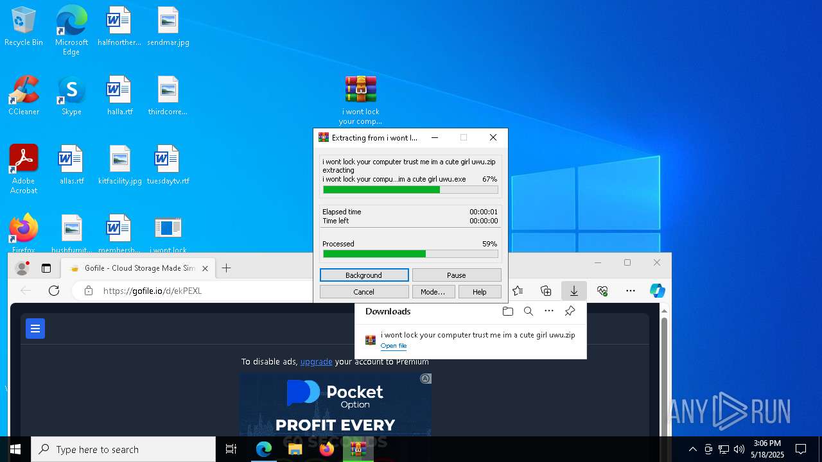
Task: Click the file extraction progress bar
Action: coord(410,190)
